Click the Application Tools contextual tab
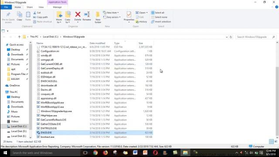This screenshot has width=279, height=157. click(x=57, y=2)
